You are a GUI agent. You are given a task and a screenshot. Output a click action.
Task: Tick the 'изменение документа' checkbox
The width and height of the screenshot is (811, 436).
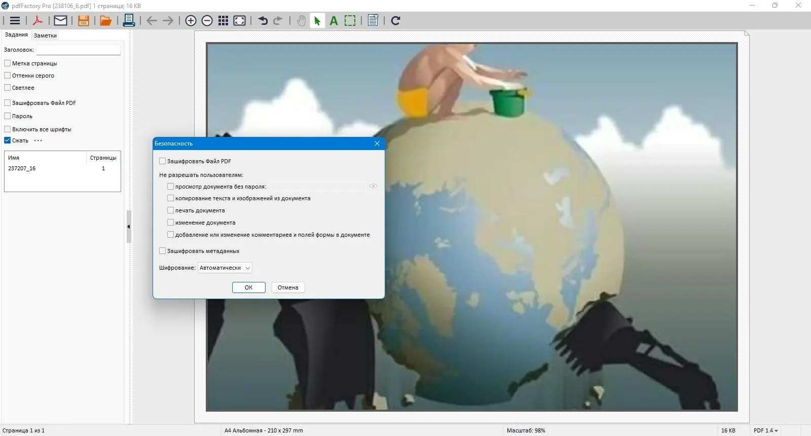click(x=170, y=223)
